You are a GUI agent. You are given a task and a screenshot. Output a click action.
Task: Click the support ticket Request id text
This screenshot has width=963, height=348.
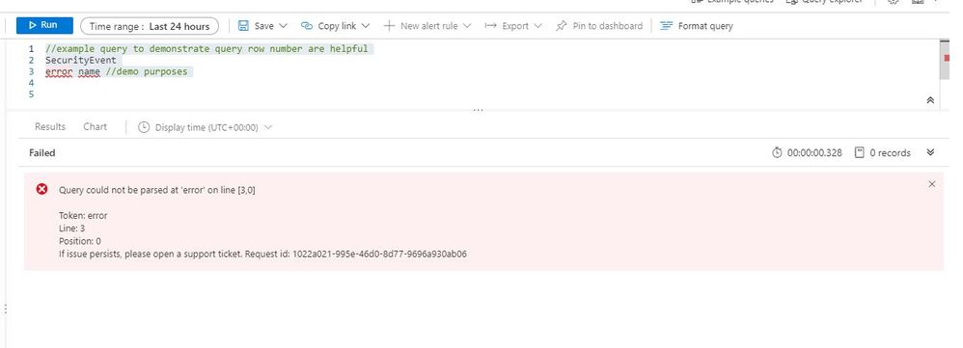pos(262,254)
